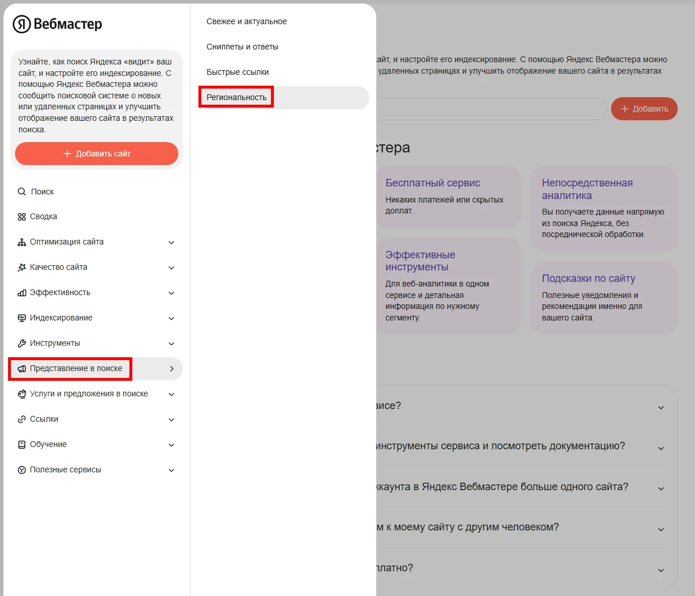Click the Эффективность bar chart icon
Viewport: 695px width, 596px height.
tap(22, 293)
